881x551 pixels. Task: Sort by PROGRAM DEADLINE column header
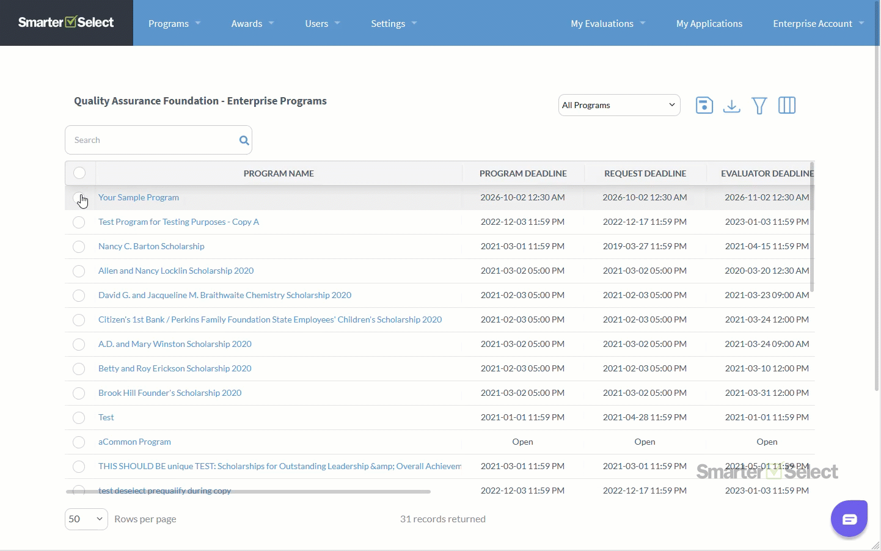pyautogui.click(x=523, y=173)
